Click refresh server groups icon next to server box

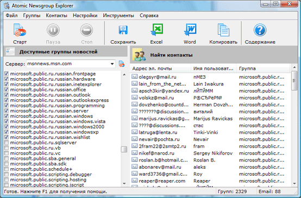(x=122, y=64)
